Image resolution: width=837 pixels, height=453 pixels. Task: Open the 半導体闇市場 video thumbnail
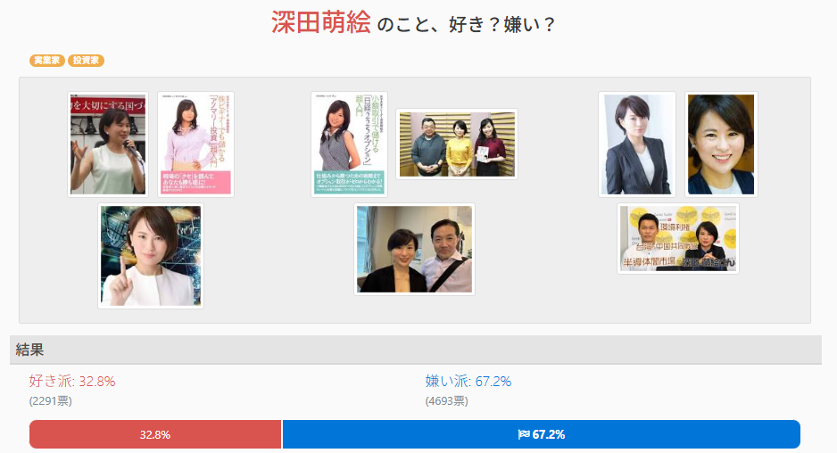(678, 238)
